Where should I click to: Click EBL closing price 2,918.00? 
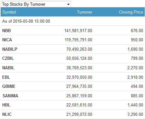pyautogui.click(x=135, y=77)
